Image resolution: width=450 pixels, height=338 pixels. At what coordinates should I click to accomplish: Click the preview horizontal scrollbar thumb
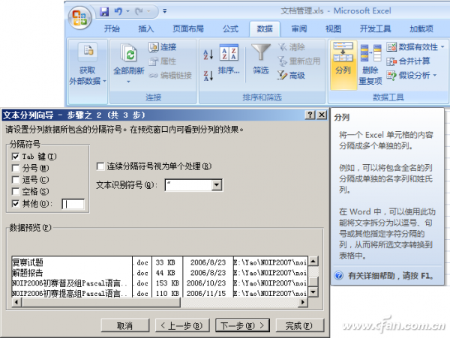tap(101, 302)
